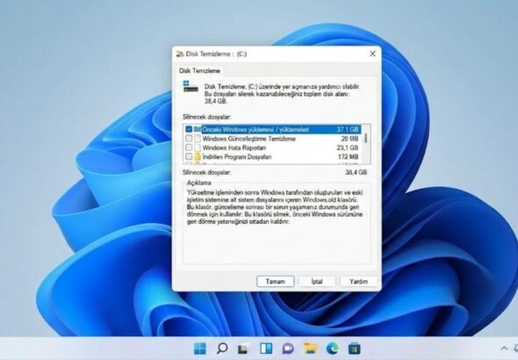Open Microsoft Store from the taskbar
518x360 pixels.
click(354, 349)
